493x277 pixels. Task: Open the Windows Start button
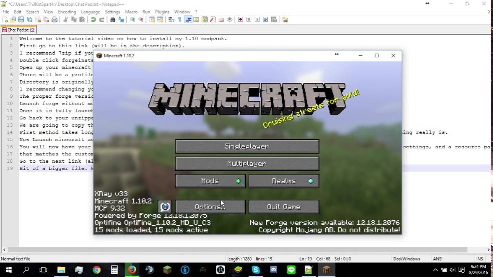8,270
